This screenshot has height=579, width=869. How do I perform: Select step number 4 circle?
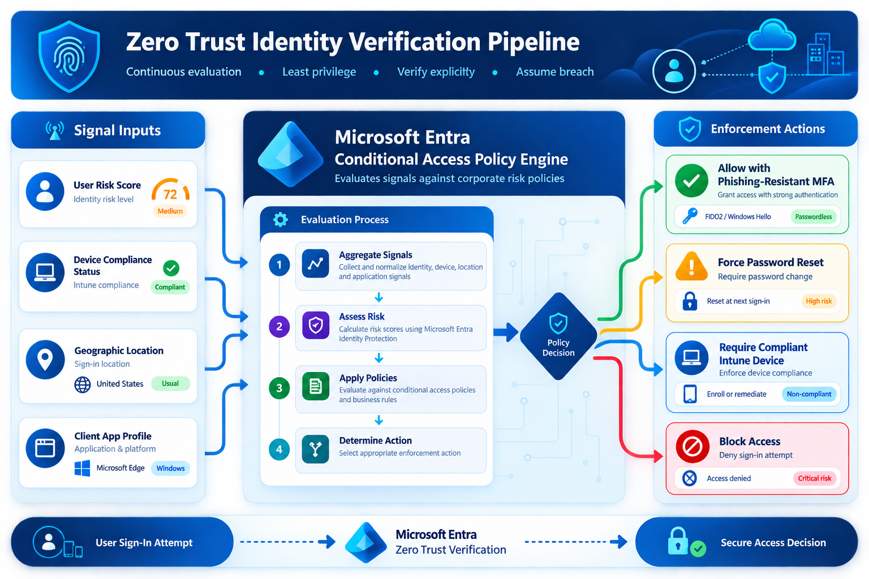tap(279, 450)
